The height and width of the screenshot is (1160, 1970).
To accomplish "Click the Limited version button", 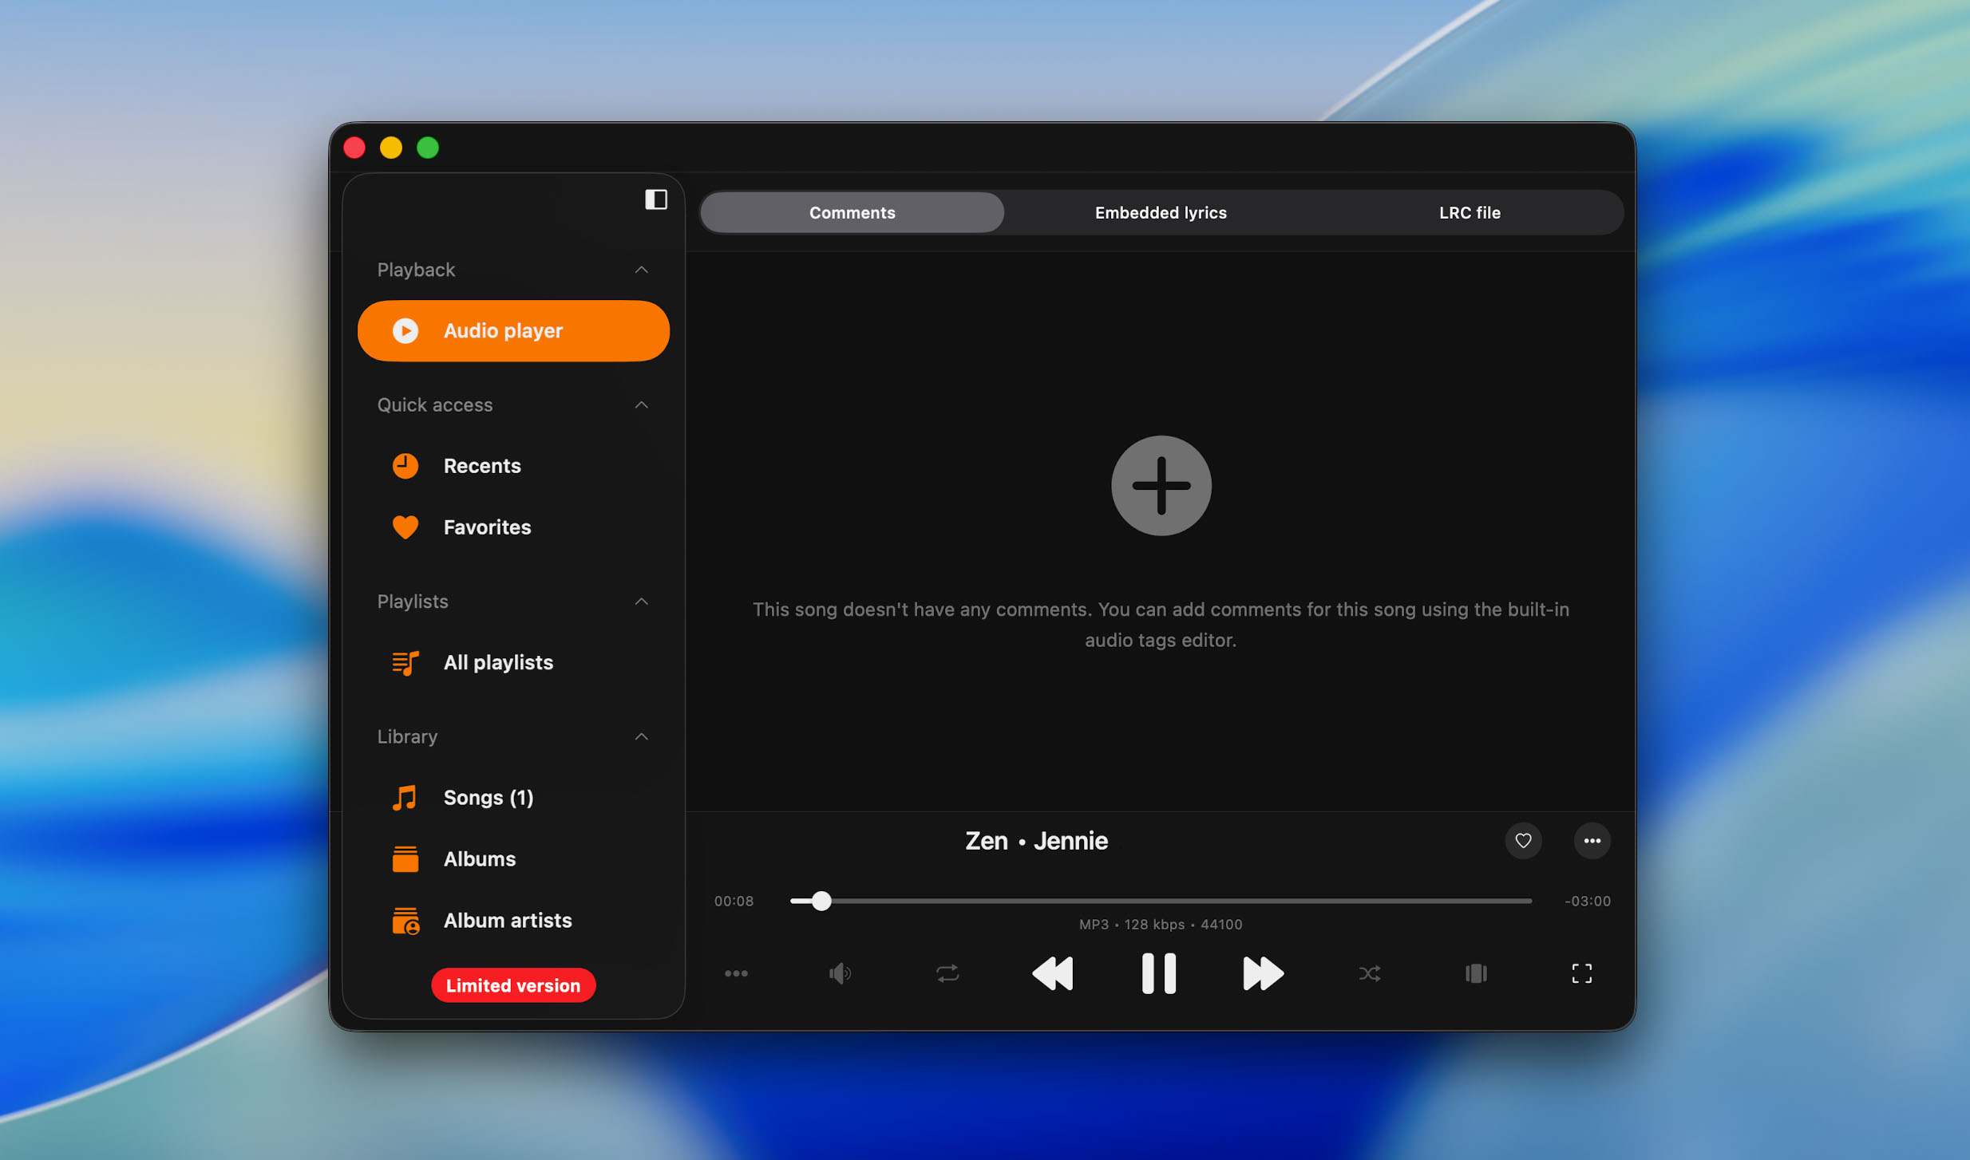I will click(513, 985).
